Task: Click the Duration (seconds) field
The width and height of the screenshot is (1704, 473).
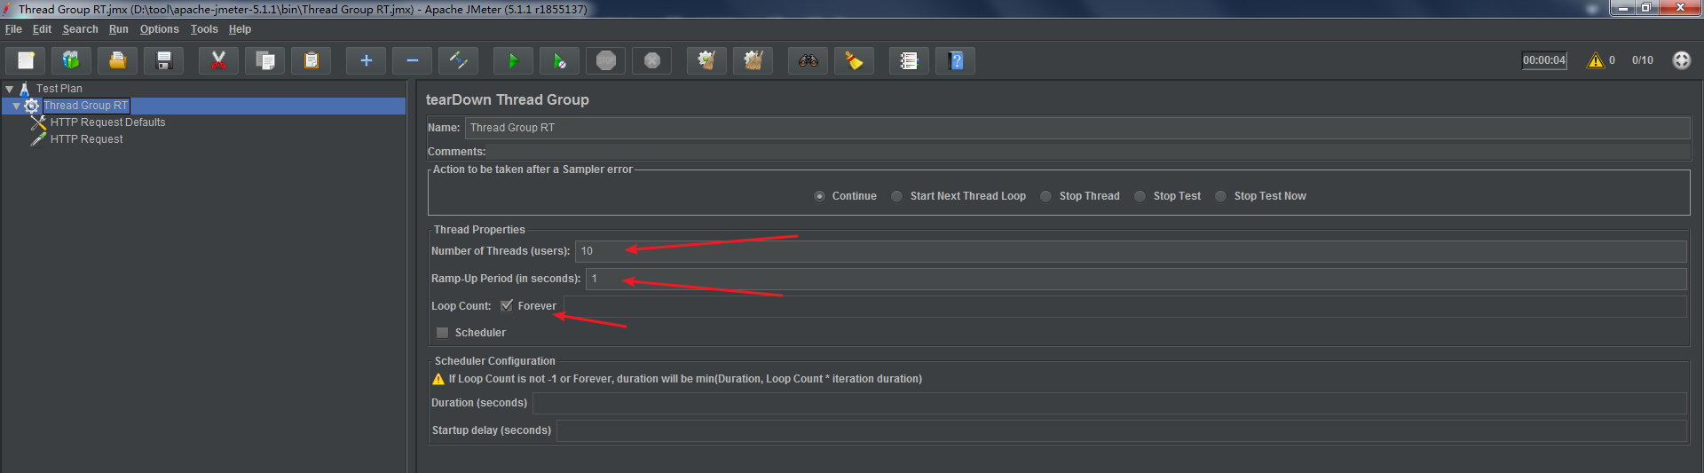Action: pyautogui.click(x=1109, y=403)
